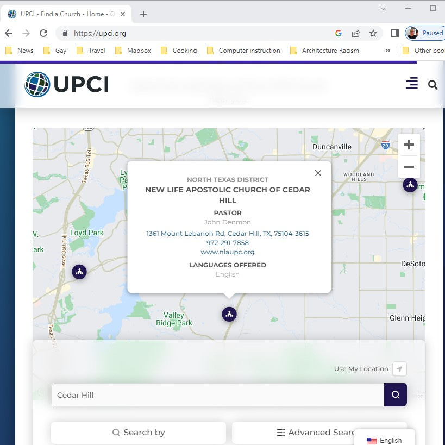This screenshot has width=445, height=445.
Task: Open the hamburger site menu
Action: pos(411,83)
